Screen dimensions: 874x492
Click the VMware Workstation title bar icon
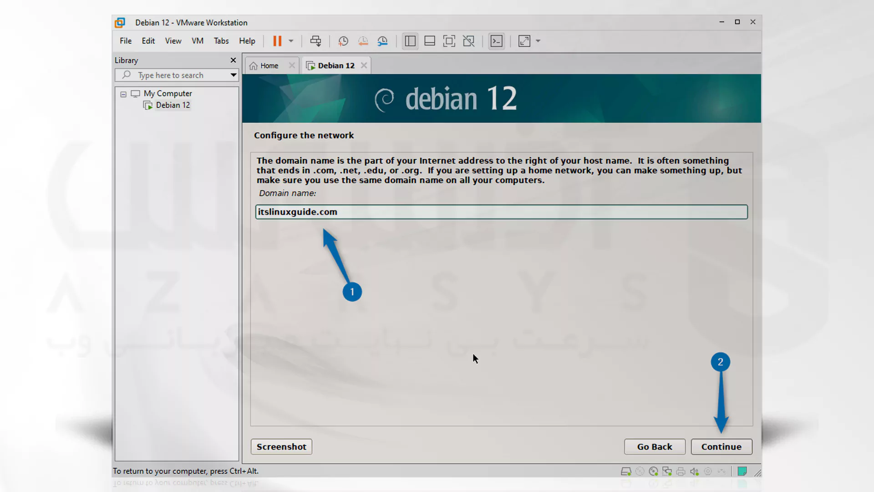click(x=120, y=23)
